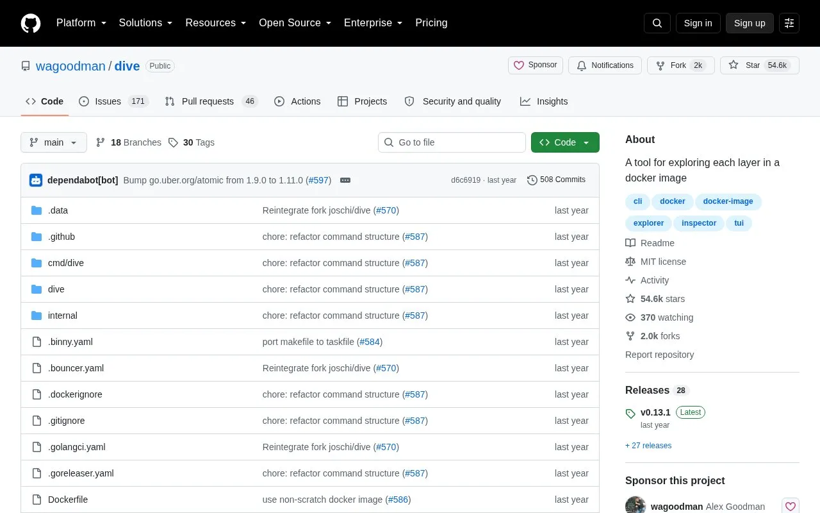Viewport: 820px width, 513px height.
Task: Open the search magnifier in header
Action: [x=657, y=23]
